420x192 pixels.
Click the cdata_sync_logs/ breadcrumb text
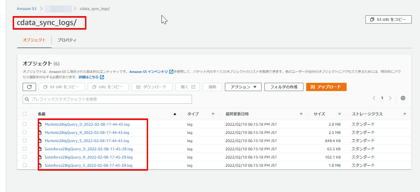click(95, 8)
